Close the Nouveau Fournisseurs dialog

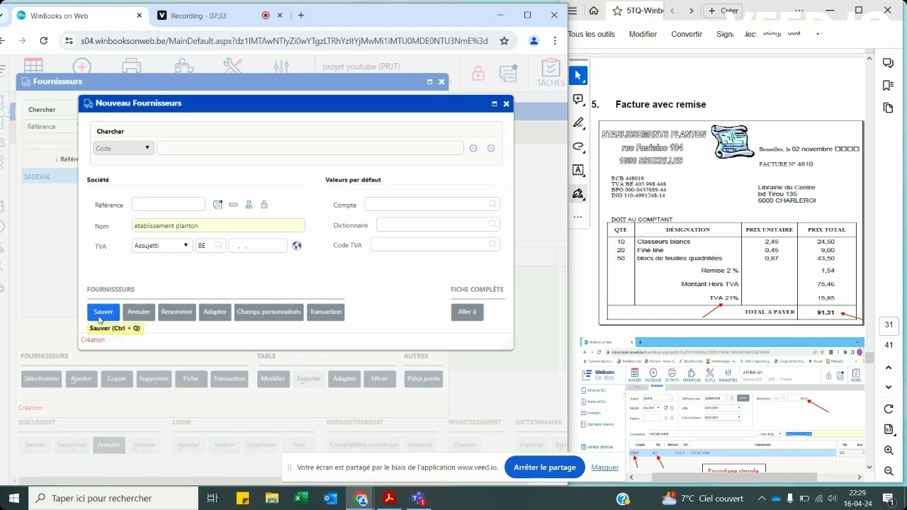pyautogui.click(x=506, y=103)
